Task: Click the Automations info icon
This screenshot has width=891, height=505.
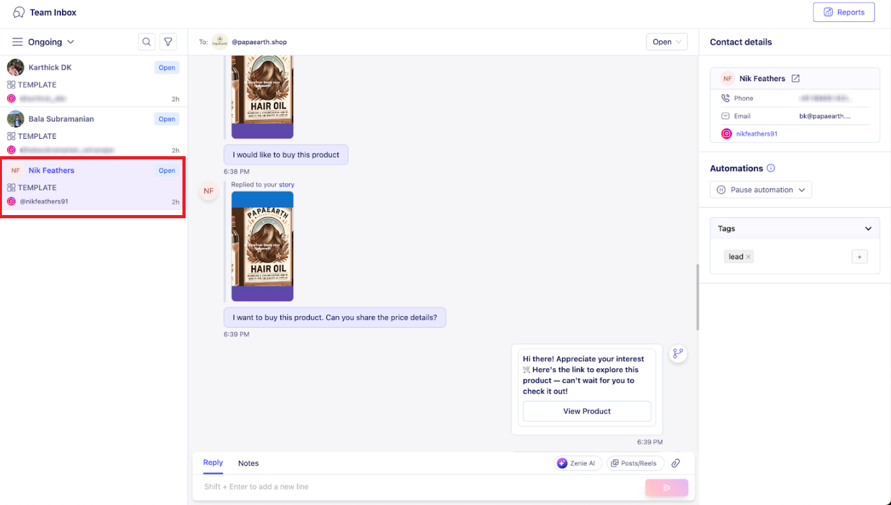Action: [771, 168]
